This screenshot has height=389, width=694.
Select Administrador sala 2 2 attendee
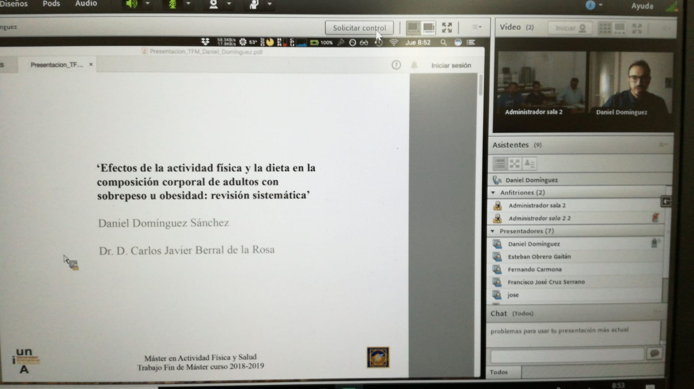coord(576,218)
